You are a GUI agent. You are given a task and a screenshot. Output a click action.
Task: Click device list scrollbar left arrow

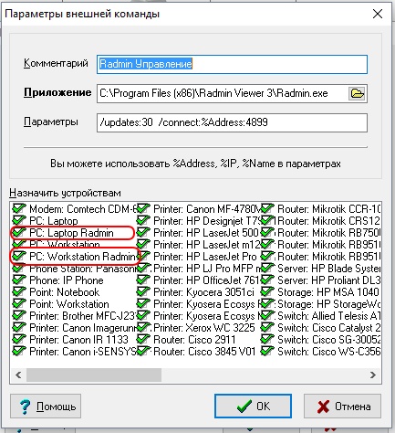pyautogui.click(x=18, y=375)
